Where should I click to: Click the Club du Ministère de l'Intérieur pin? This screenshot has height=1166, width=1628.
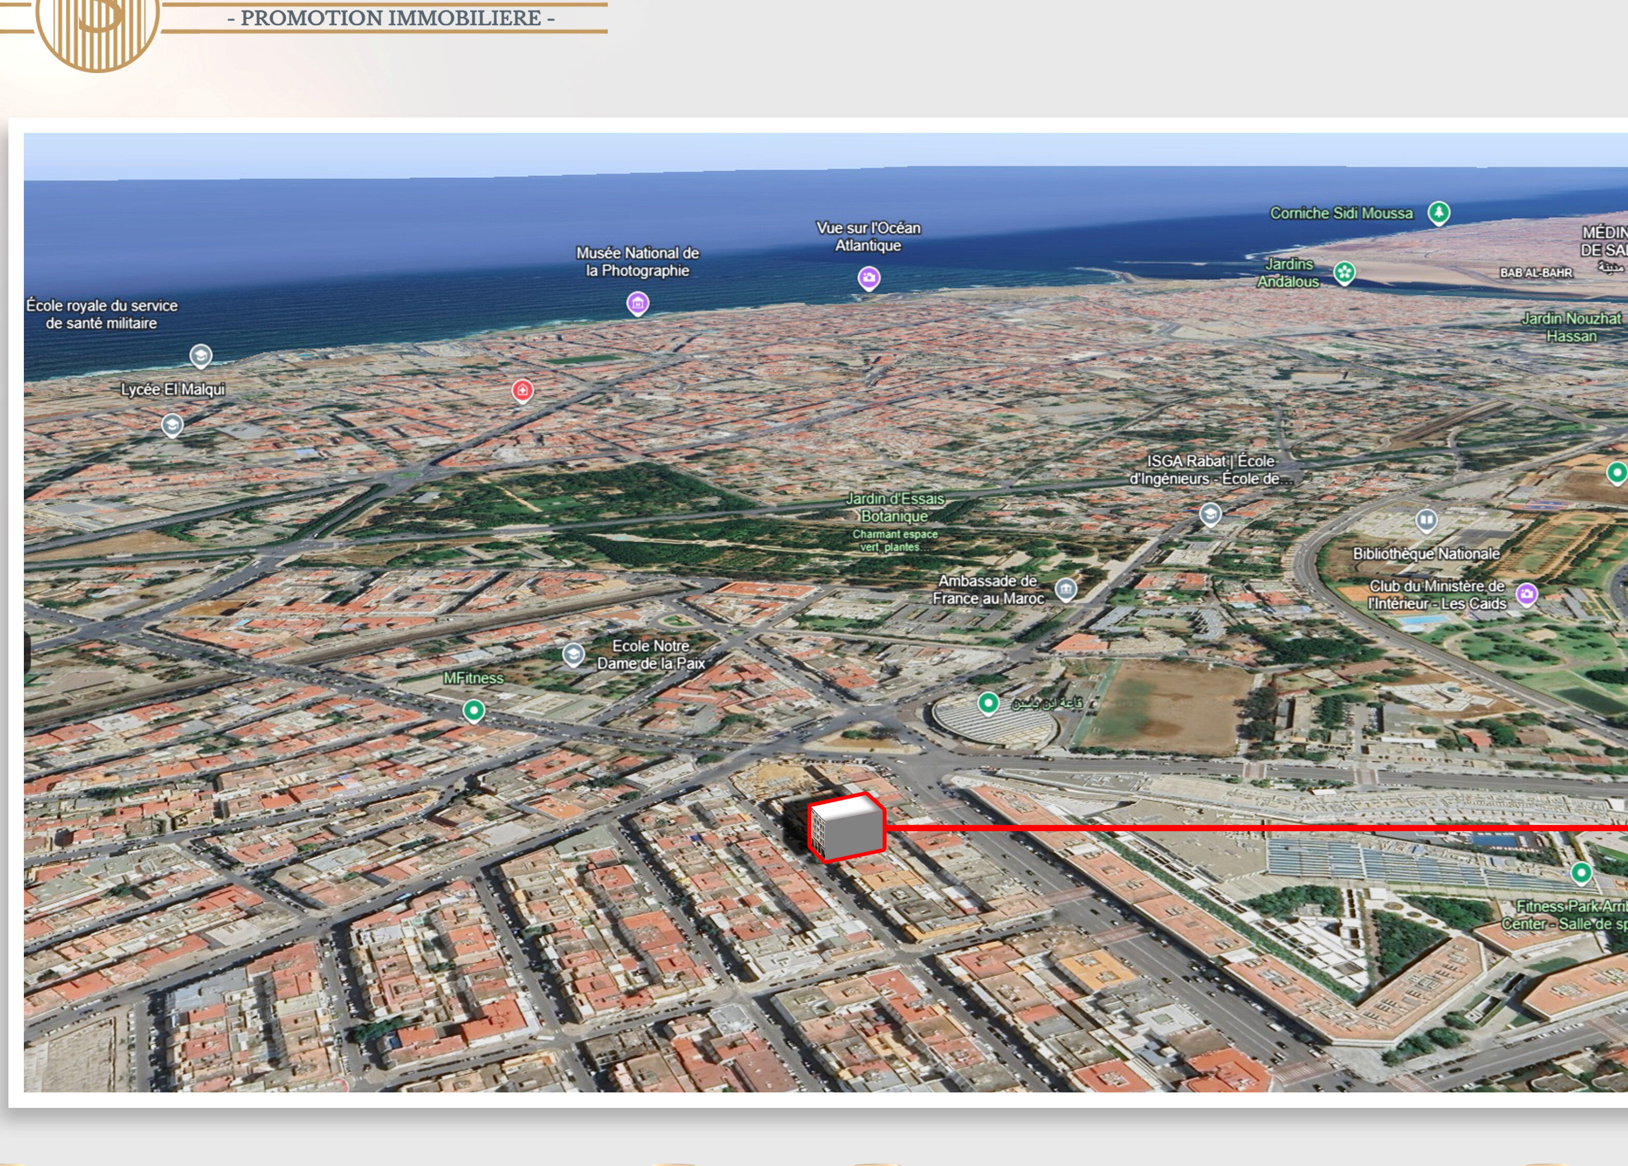1526,594
